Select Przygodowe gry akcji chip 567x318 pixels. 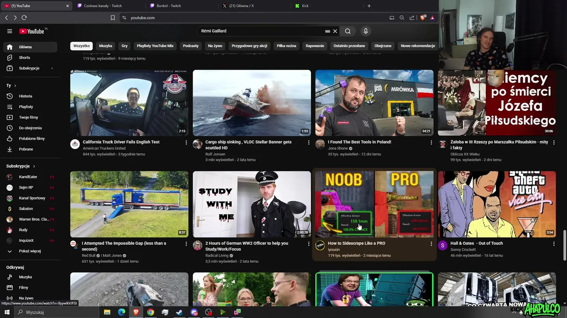point(249,46)
